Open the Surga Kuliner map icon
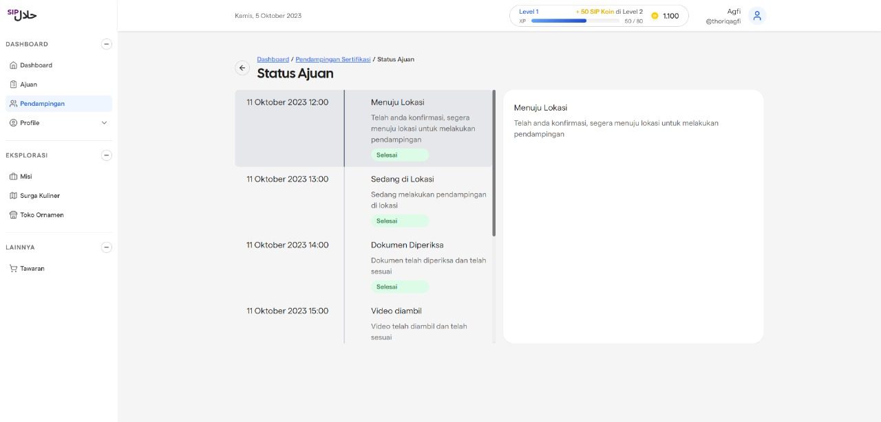Image resolution: width=881 pixels, height=422 pixels. [x=13, y=195]
